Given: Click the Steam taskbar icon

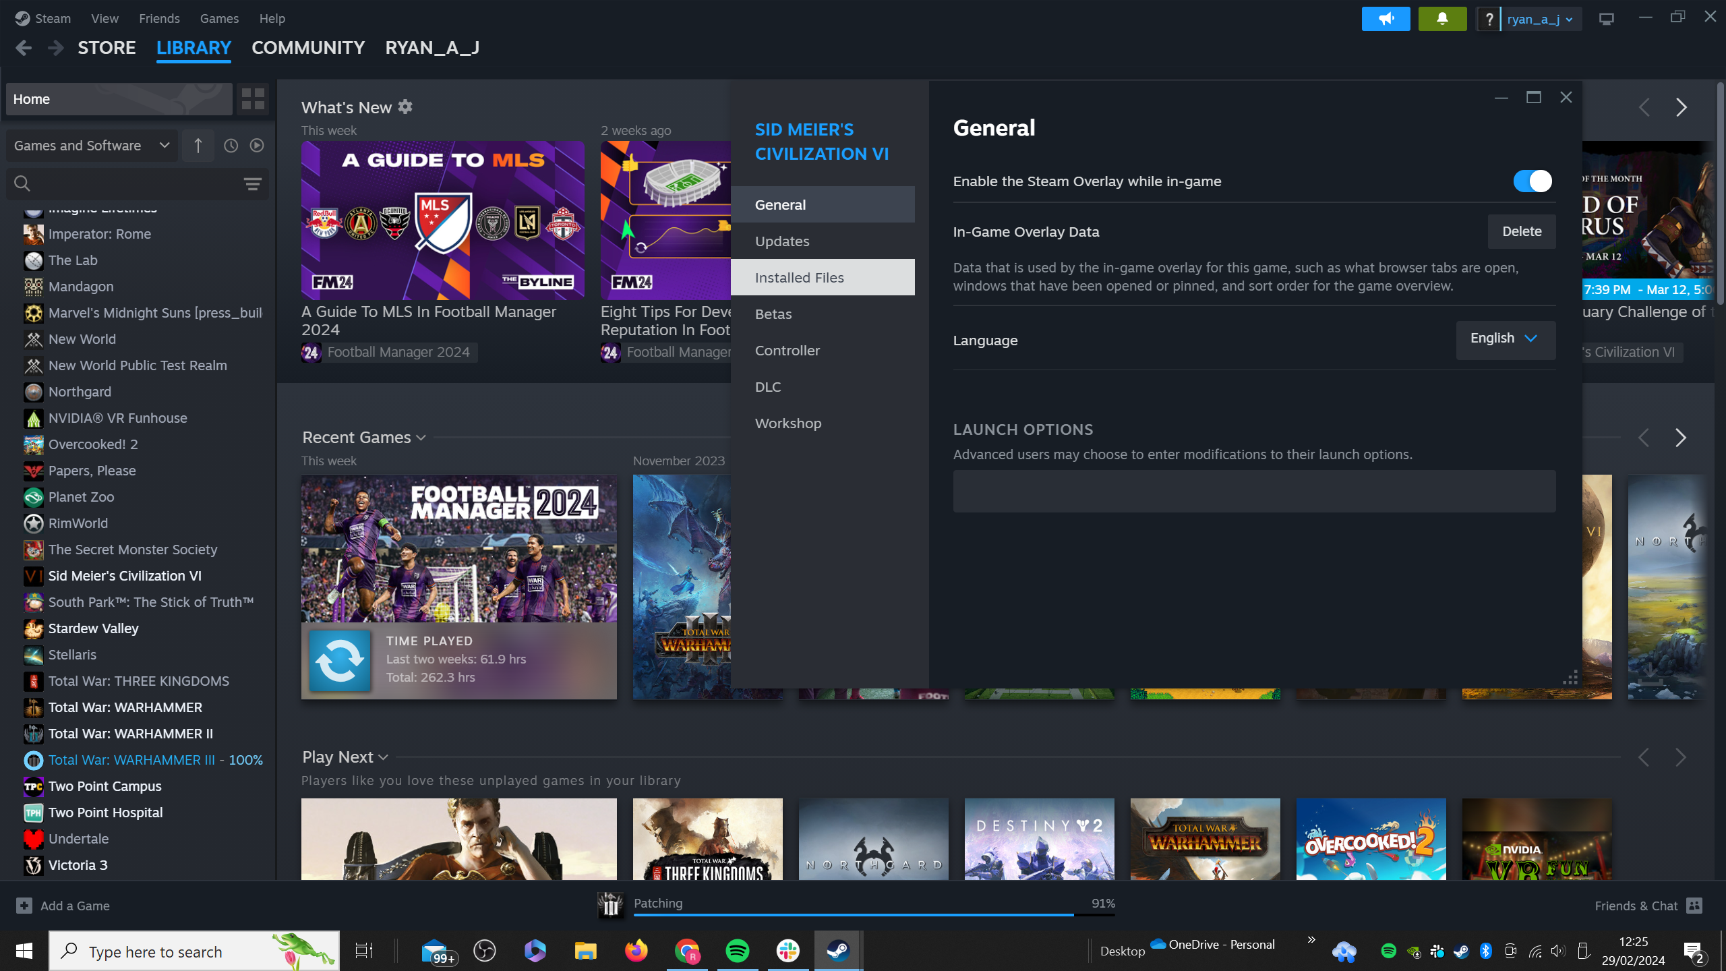Looking at the screenshot, I should [838, 951].
